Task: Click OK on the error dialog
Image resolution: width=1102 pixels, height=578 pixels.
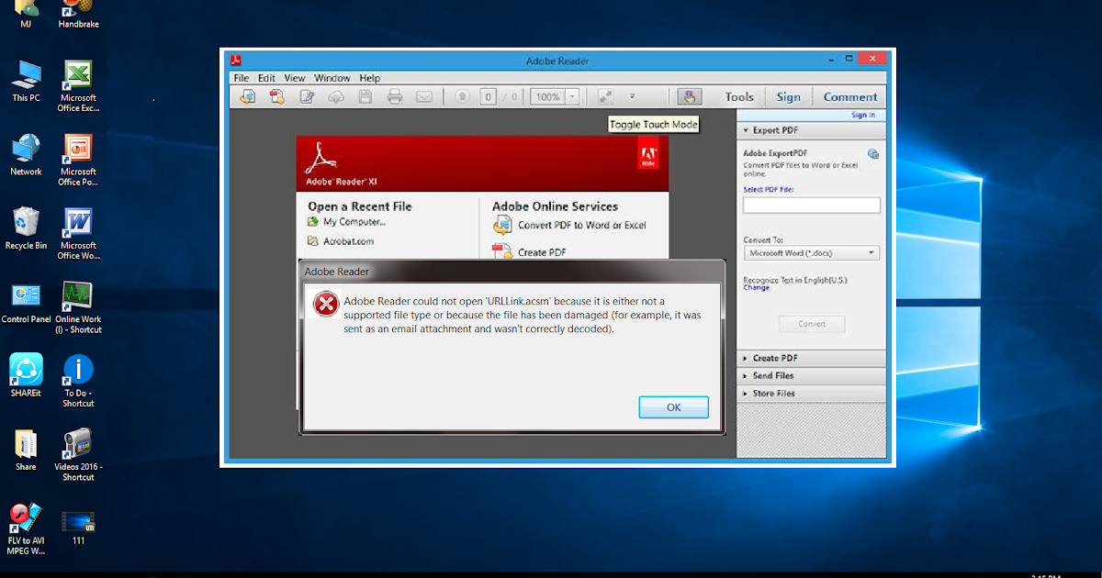Action: 673,406
